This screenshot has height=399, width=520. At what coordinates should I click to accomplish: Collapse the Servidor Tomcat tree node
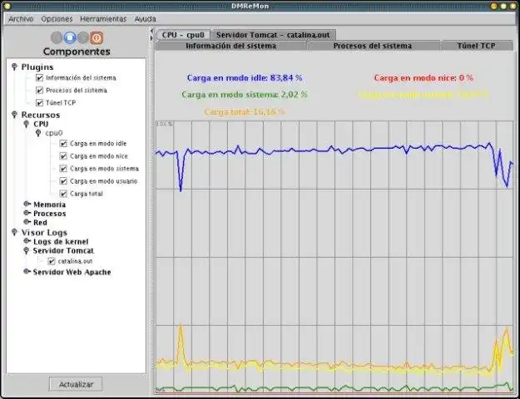coord(27,250)
